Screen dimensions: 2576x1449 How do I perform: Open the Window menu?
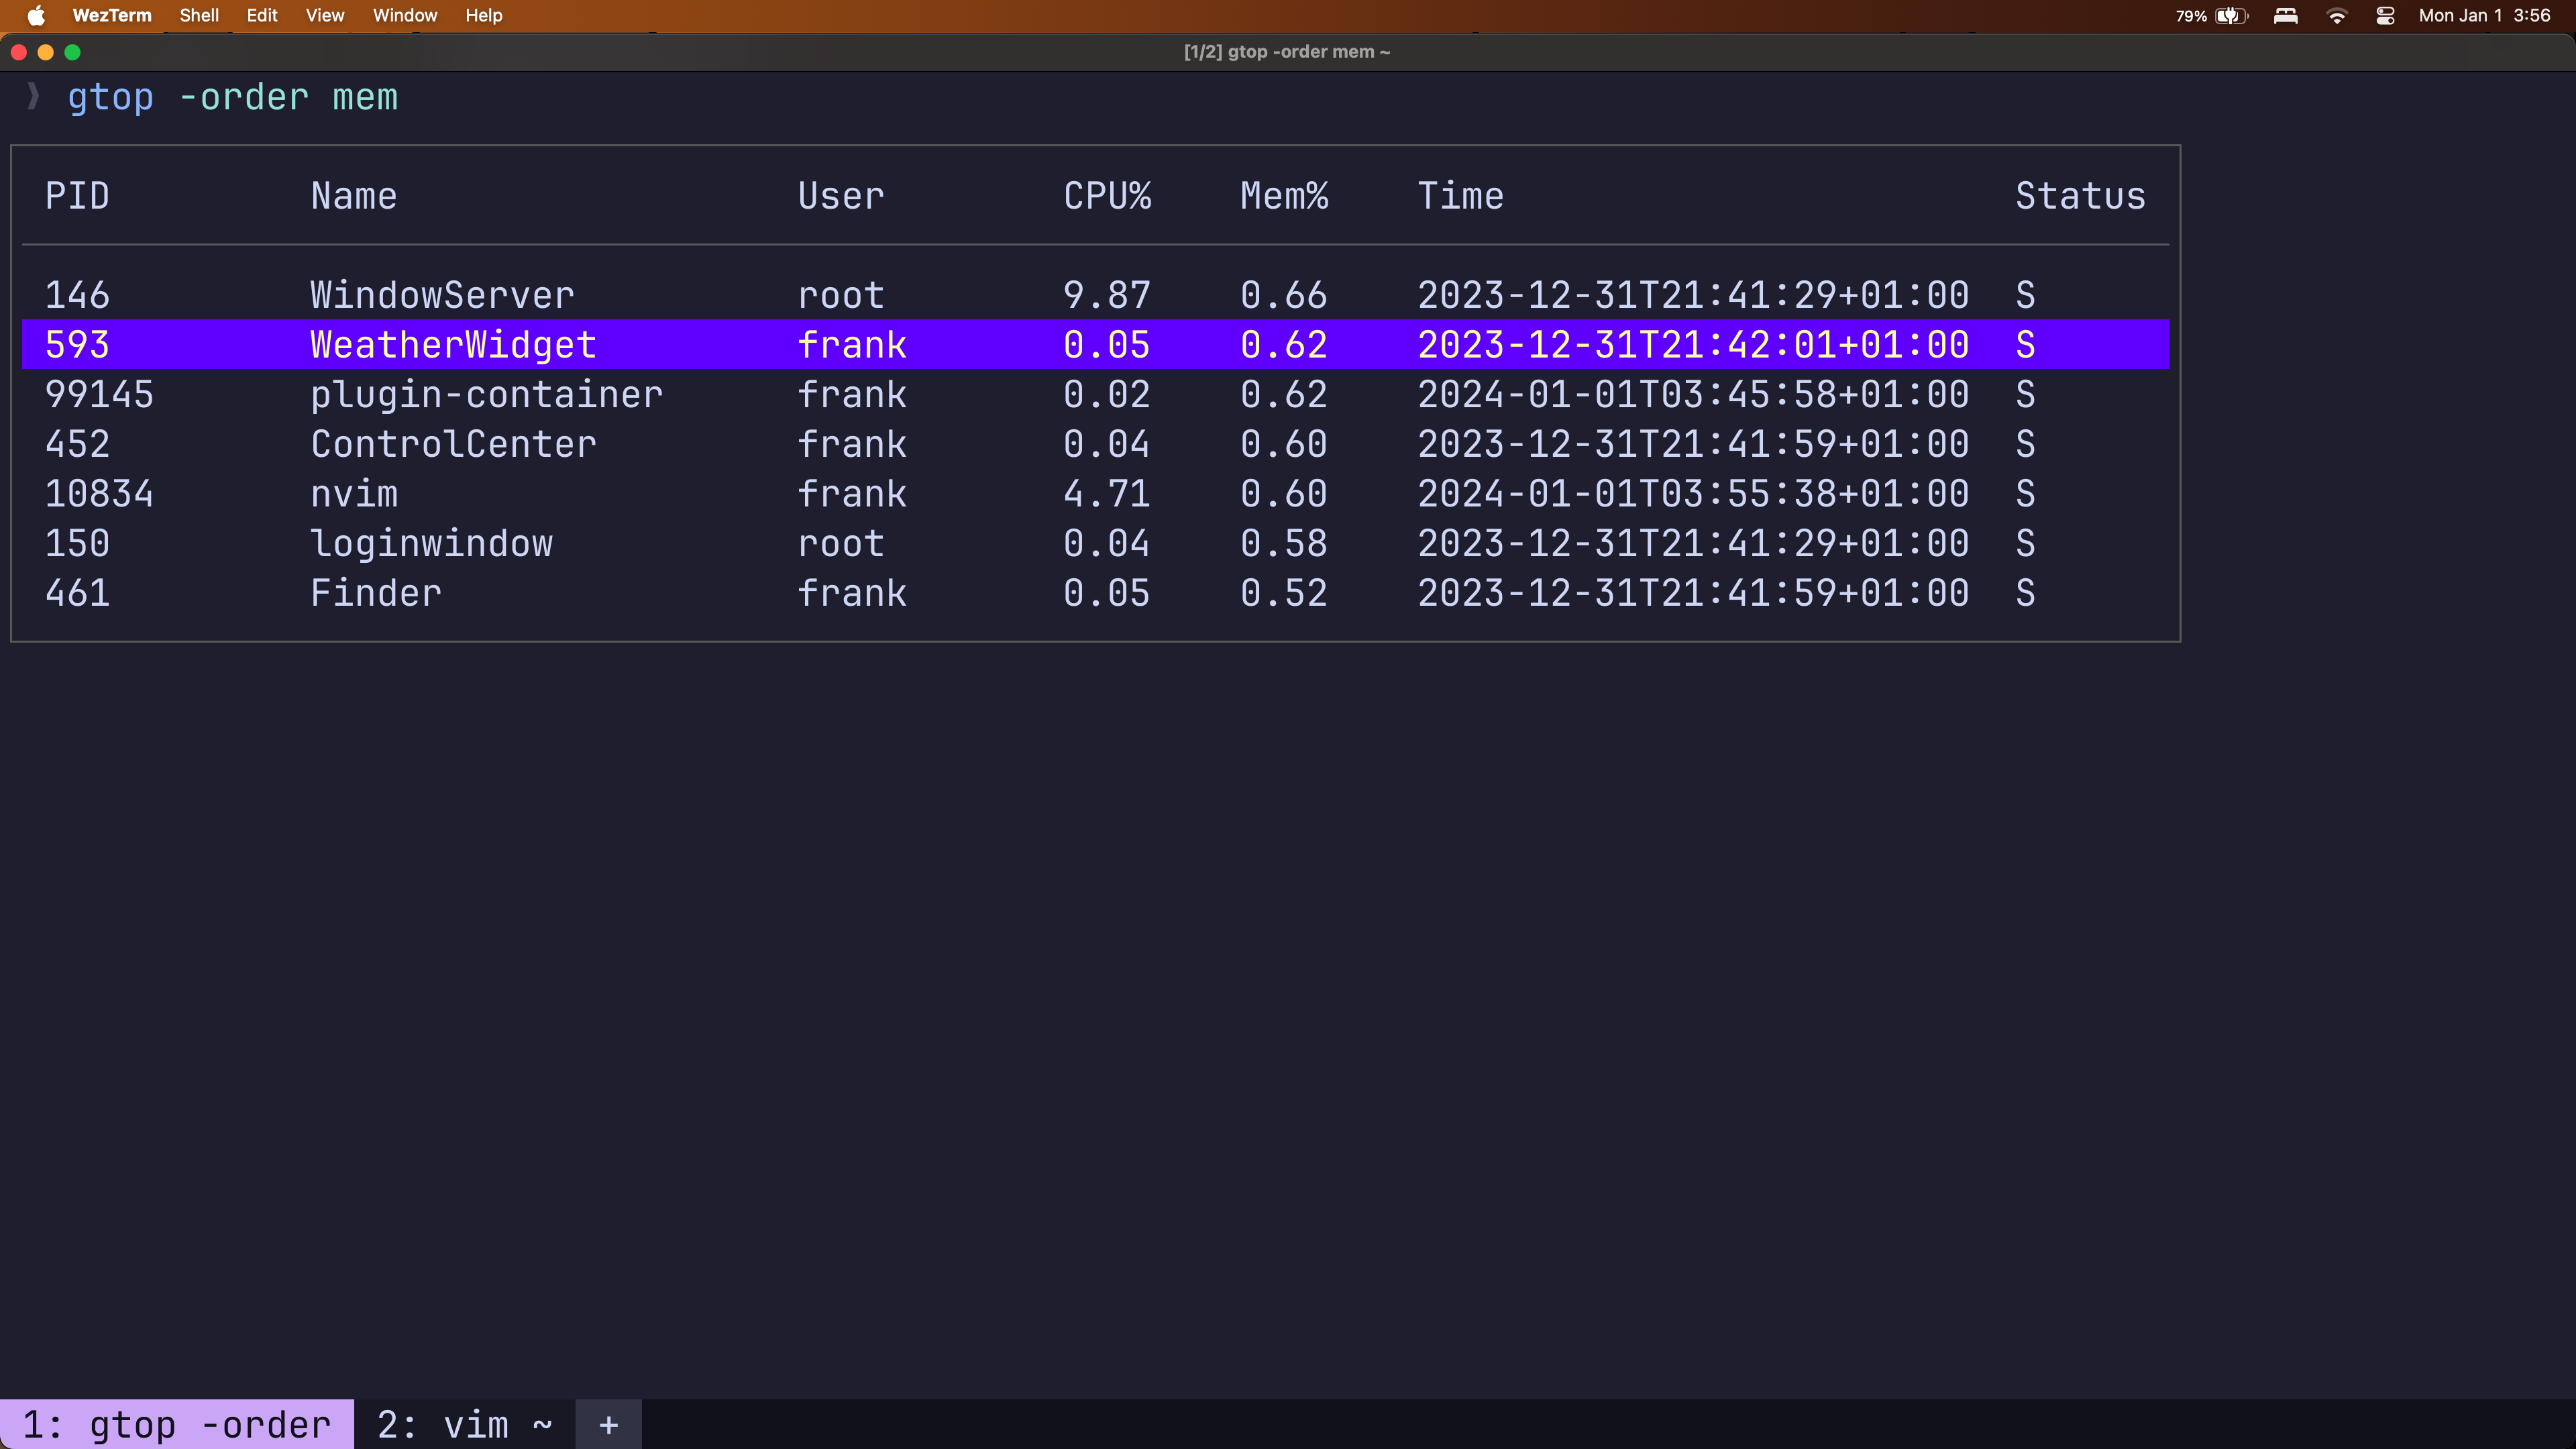pyautogui.click(x=405, y=15)
